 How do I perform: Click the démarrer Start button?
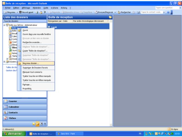click(x=14, y=134)
